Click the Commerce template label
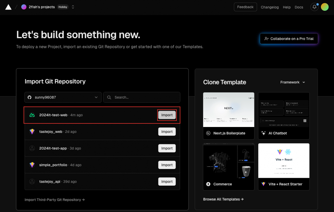334x212 pixels. pos(222,184)
